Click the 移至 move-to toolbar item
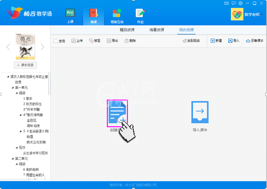This screenshot has width=267, height=189. pos(95,41)
